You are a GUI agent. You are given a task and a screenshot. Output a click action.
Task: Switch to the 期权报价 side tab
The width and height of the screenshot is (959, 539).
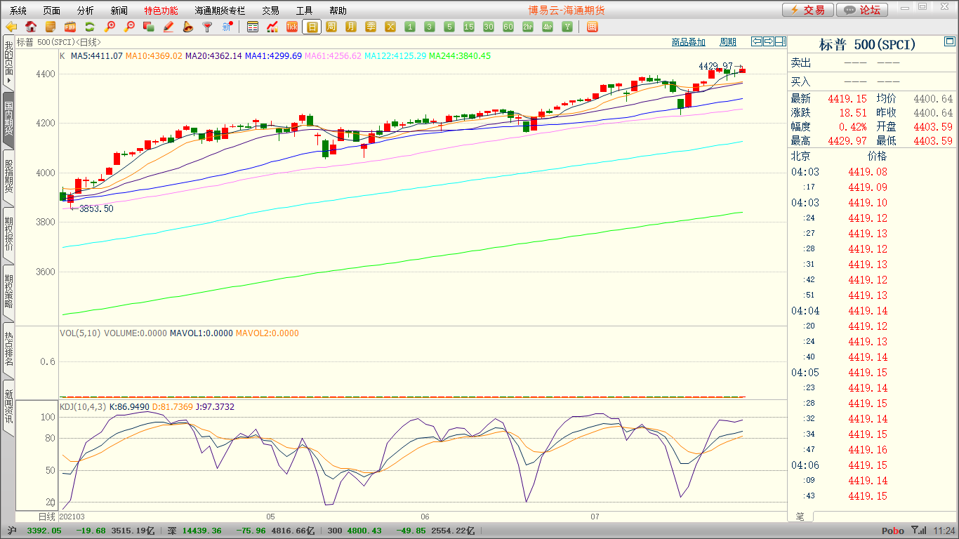point(8,234)
